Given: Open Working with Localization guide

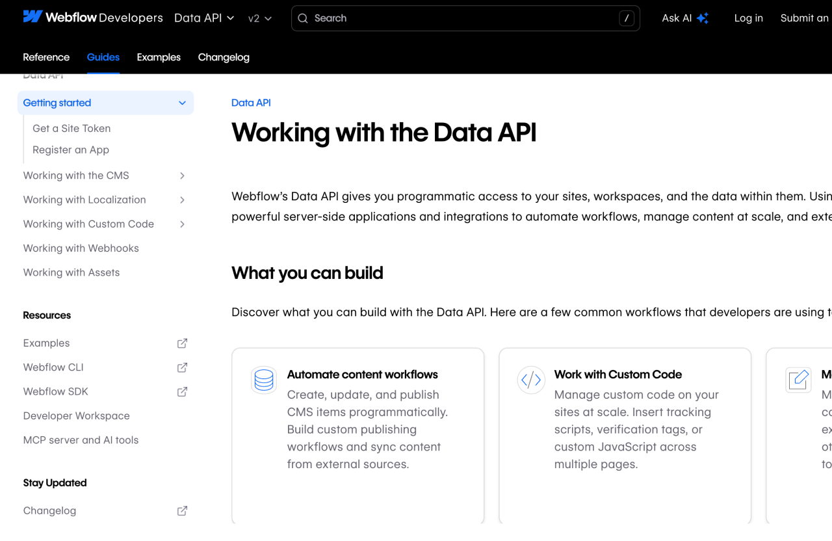Looking at the screenshot, I should point(84,200).
